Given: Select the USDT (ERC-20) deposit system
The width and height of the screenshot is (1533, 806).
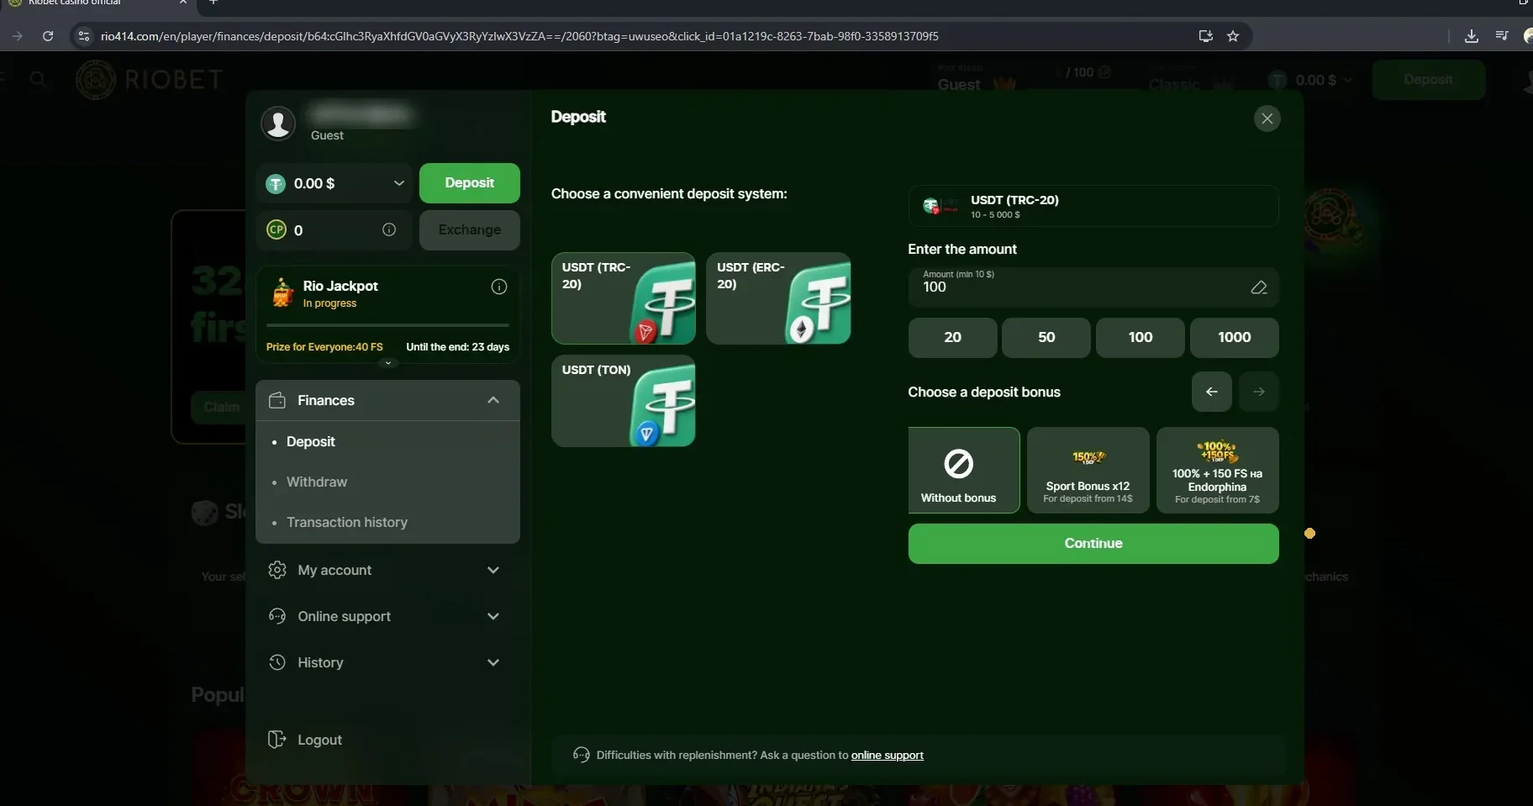Looking at the screenshot, I should [x=778, y=298].
